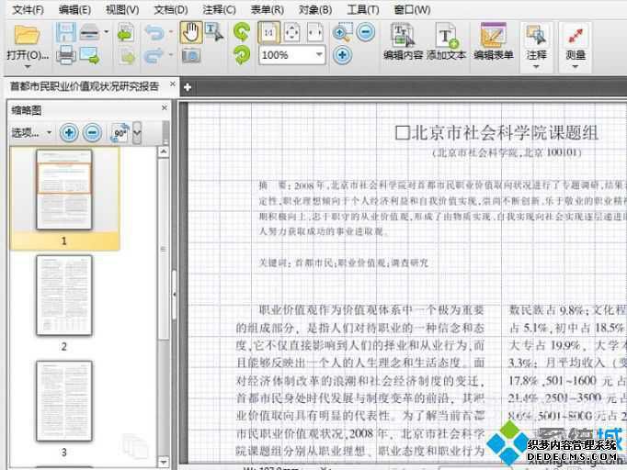Click the export page icon with green arrow
Viewport: 627px width, 470px height.
[x=126, y=33]
